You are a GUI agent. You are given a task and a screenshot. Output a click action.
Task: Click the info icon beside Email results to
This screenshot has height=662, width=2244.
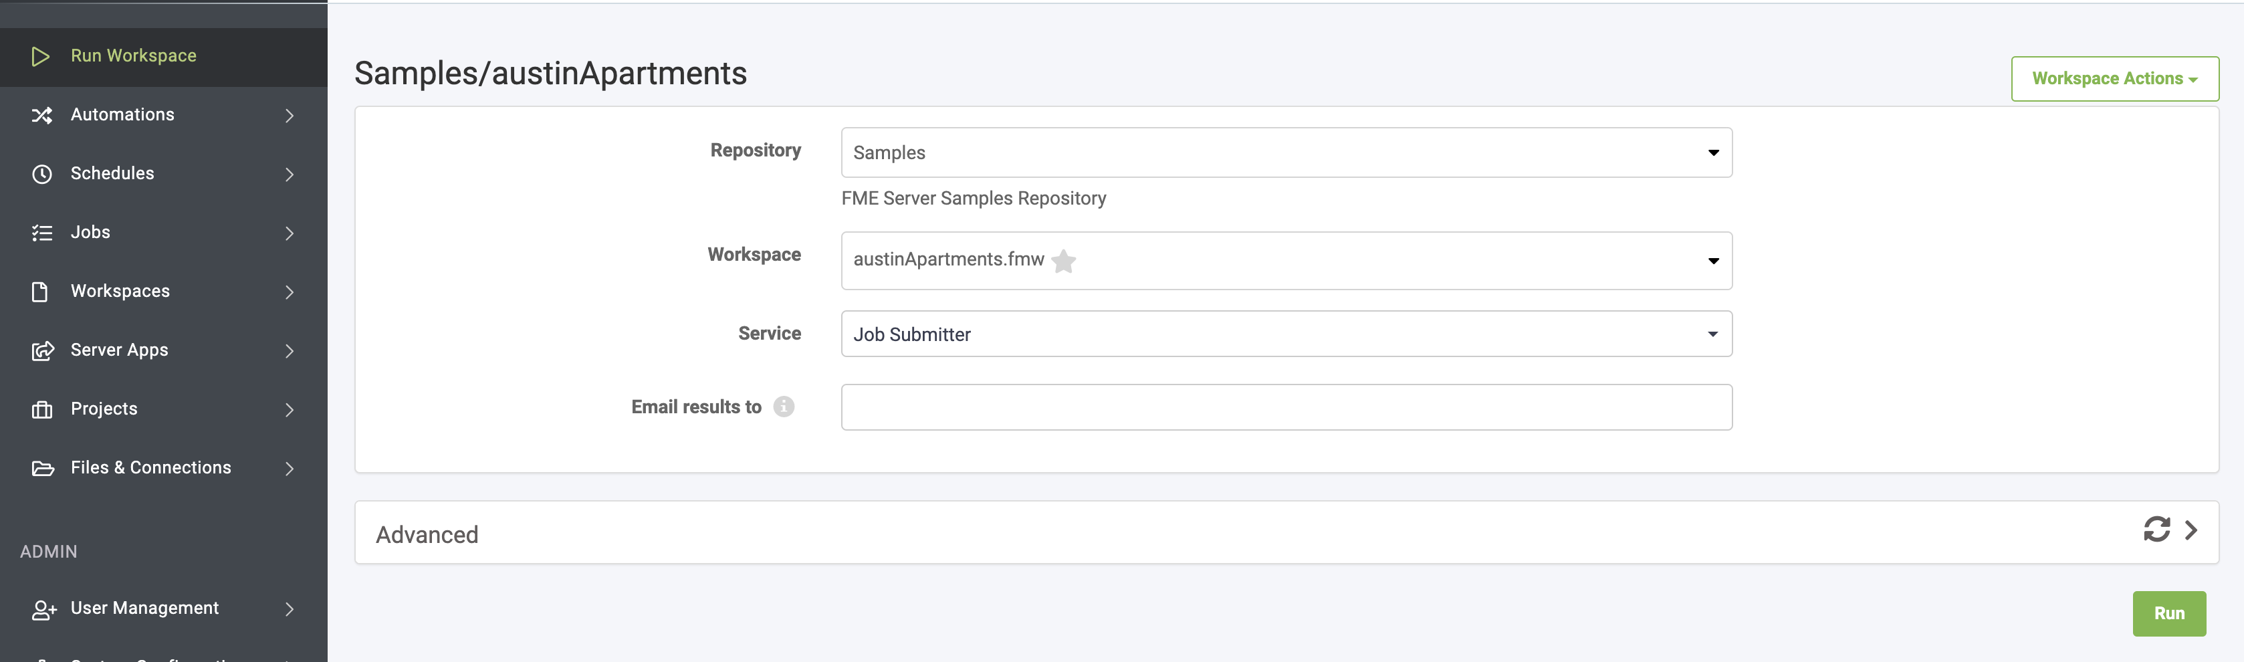coord(783,407)
